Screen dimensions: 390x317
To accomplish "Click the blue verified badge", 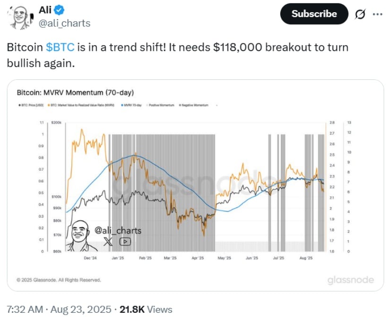I will (59, 10).
